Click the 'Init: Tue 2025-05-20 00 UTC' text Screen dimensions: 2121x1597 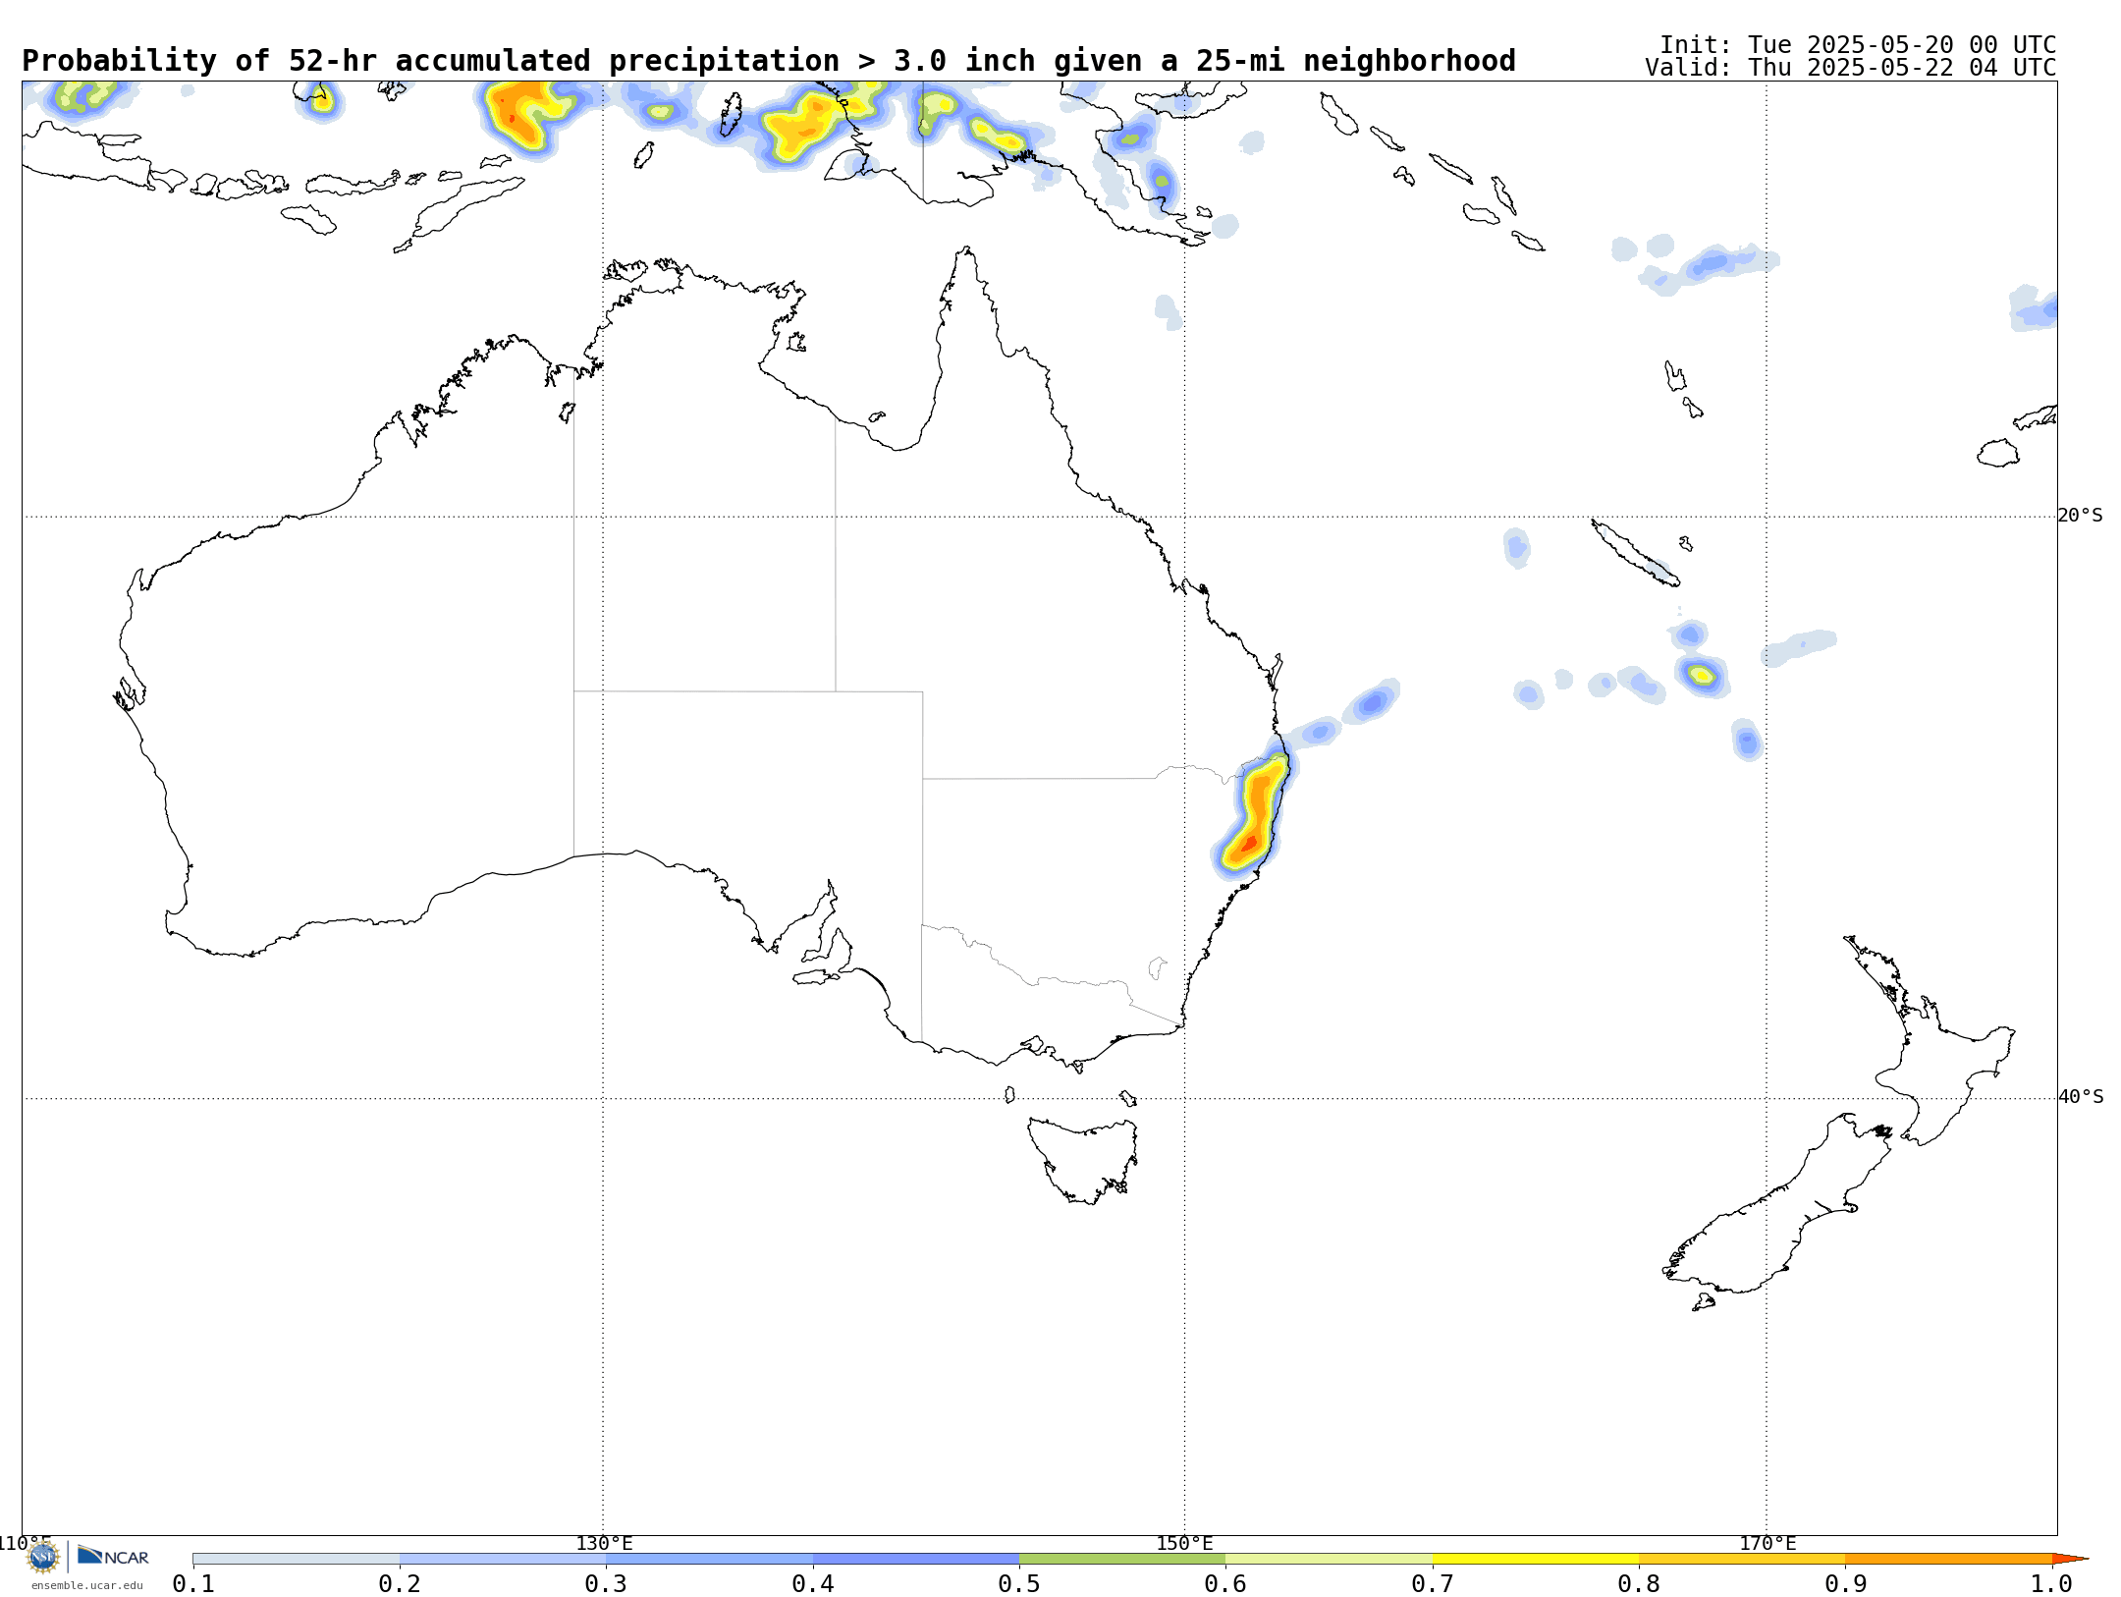1858,45
